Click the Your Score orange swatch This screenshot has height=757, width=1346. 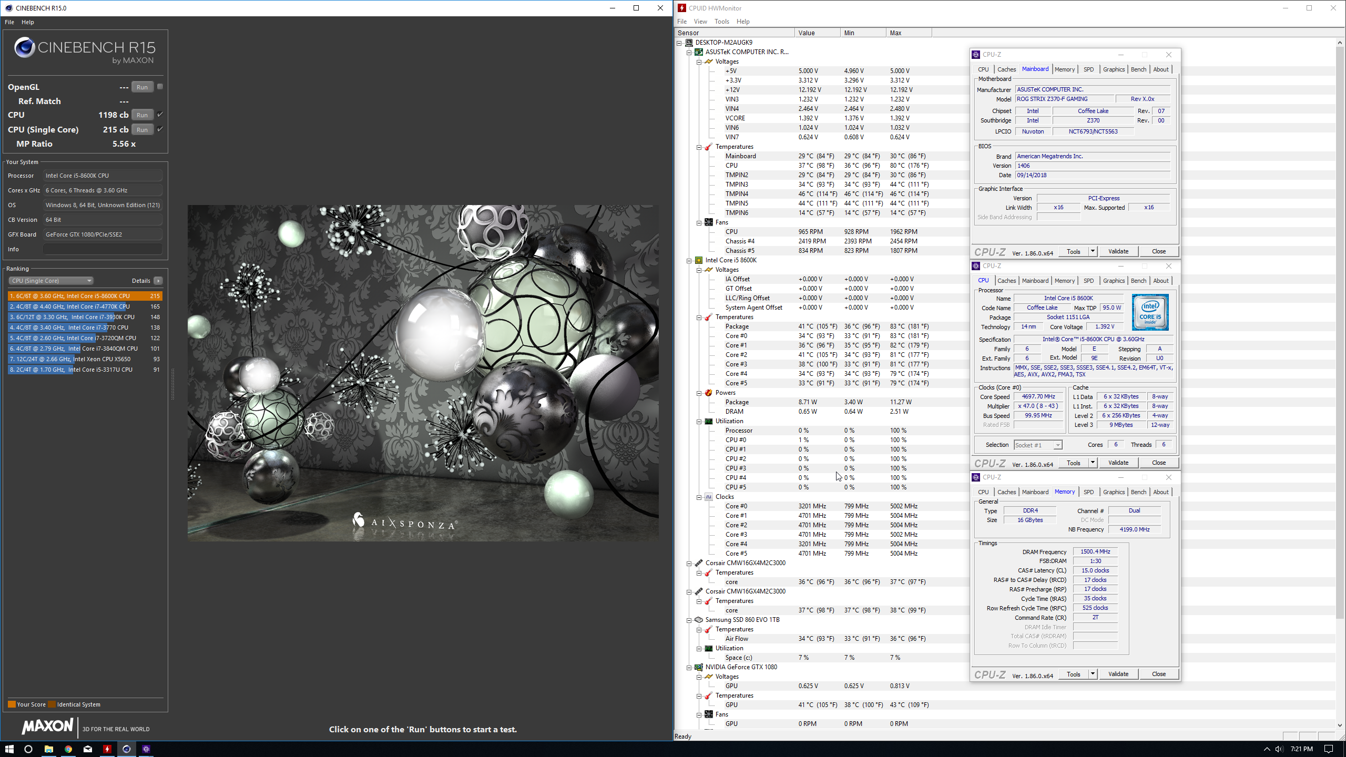point(12,704)
